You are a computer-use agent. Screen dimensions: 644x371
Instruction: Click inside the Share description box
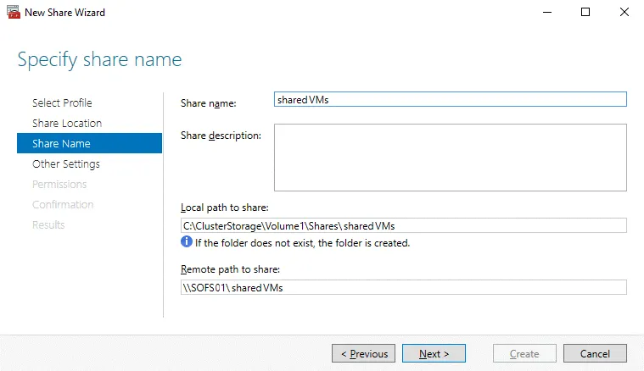450,158
